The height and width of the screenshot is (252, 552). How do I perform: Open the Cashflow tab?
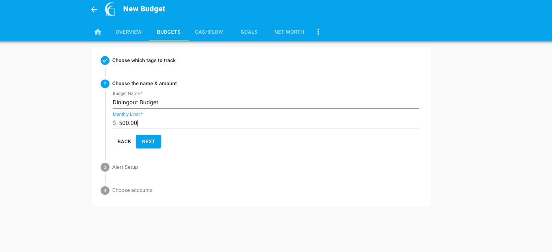click(x=209, y=32)
